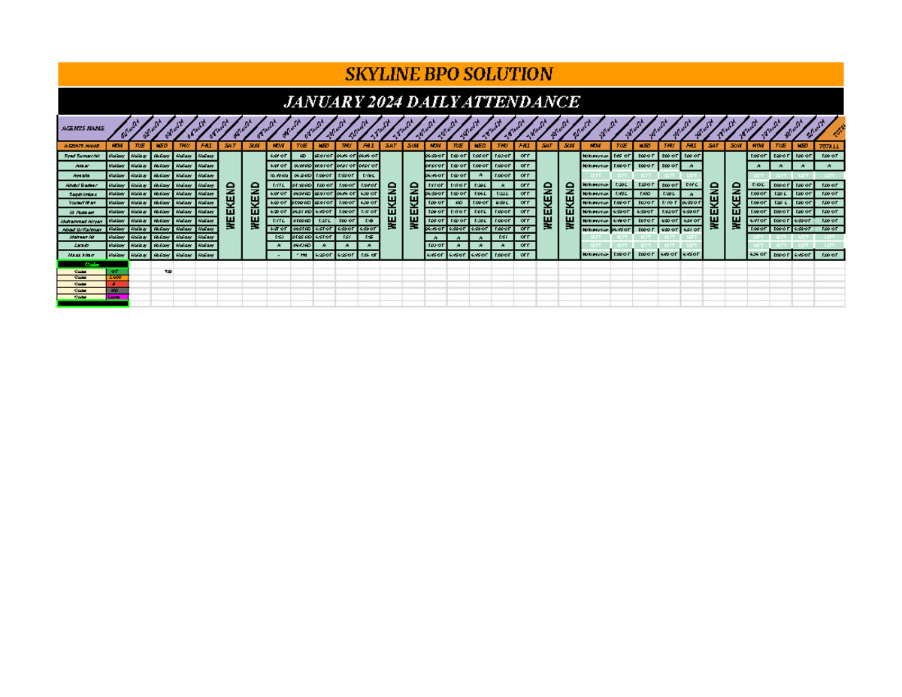Select the row for agent Syed Suman Ali
The image size is (902, 697).
tap(81, 156)
